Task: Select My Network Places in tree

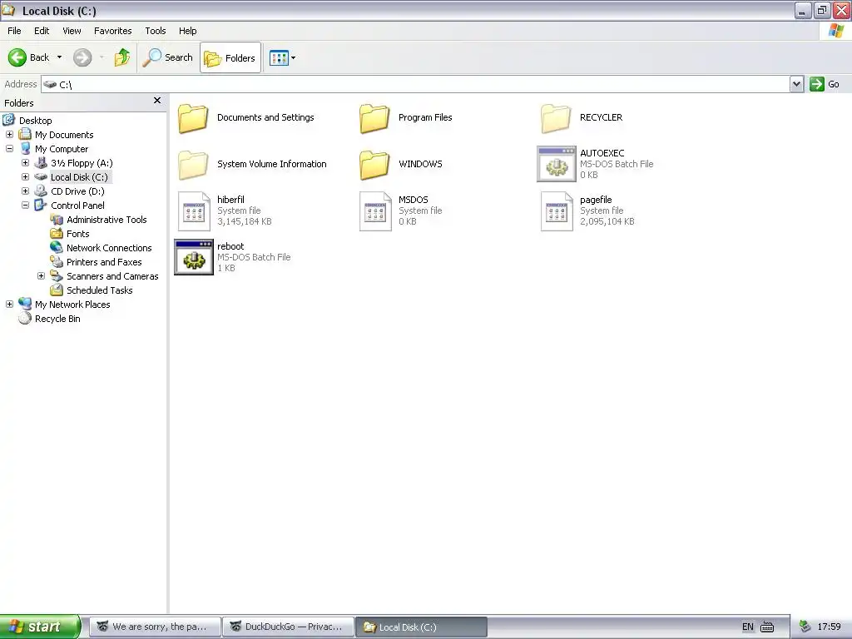Action: 72,305
